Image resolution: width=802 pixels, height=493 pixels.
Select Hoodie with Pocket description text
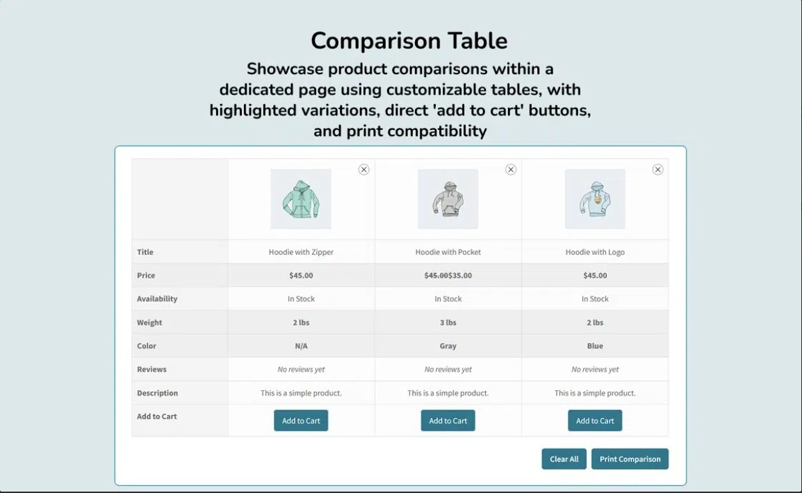point(448,393)
